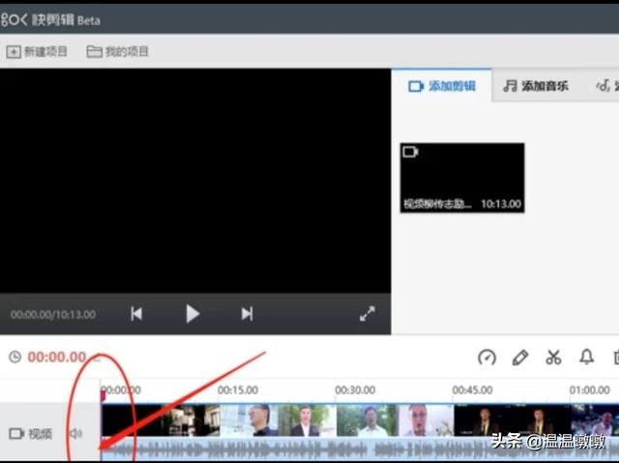Expand preview to fullscreen
The image size is (619, 463).
click(x=368, y=313)
